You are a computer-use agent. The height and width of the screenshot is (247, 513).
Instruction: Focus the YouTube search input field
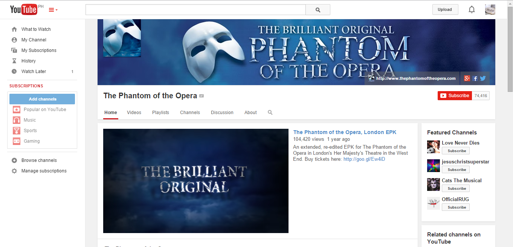click(195, 10)
